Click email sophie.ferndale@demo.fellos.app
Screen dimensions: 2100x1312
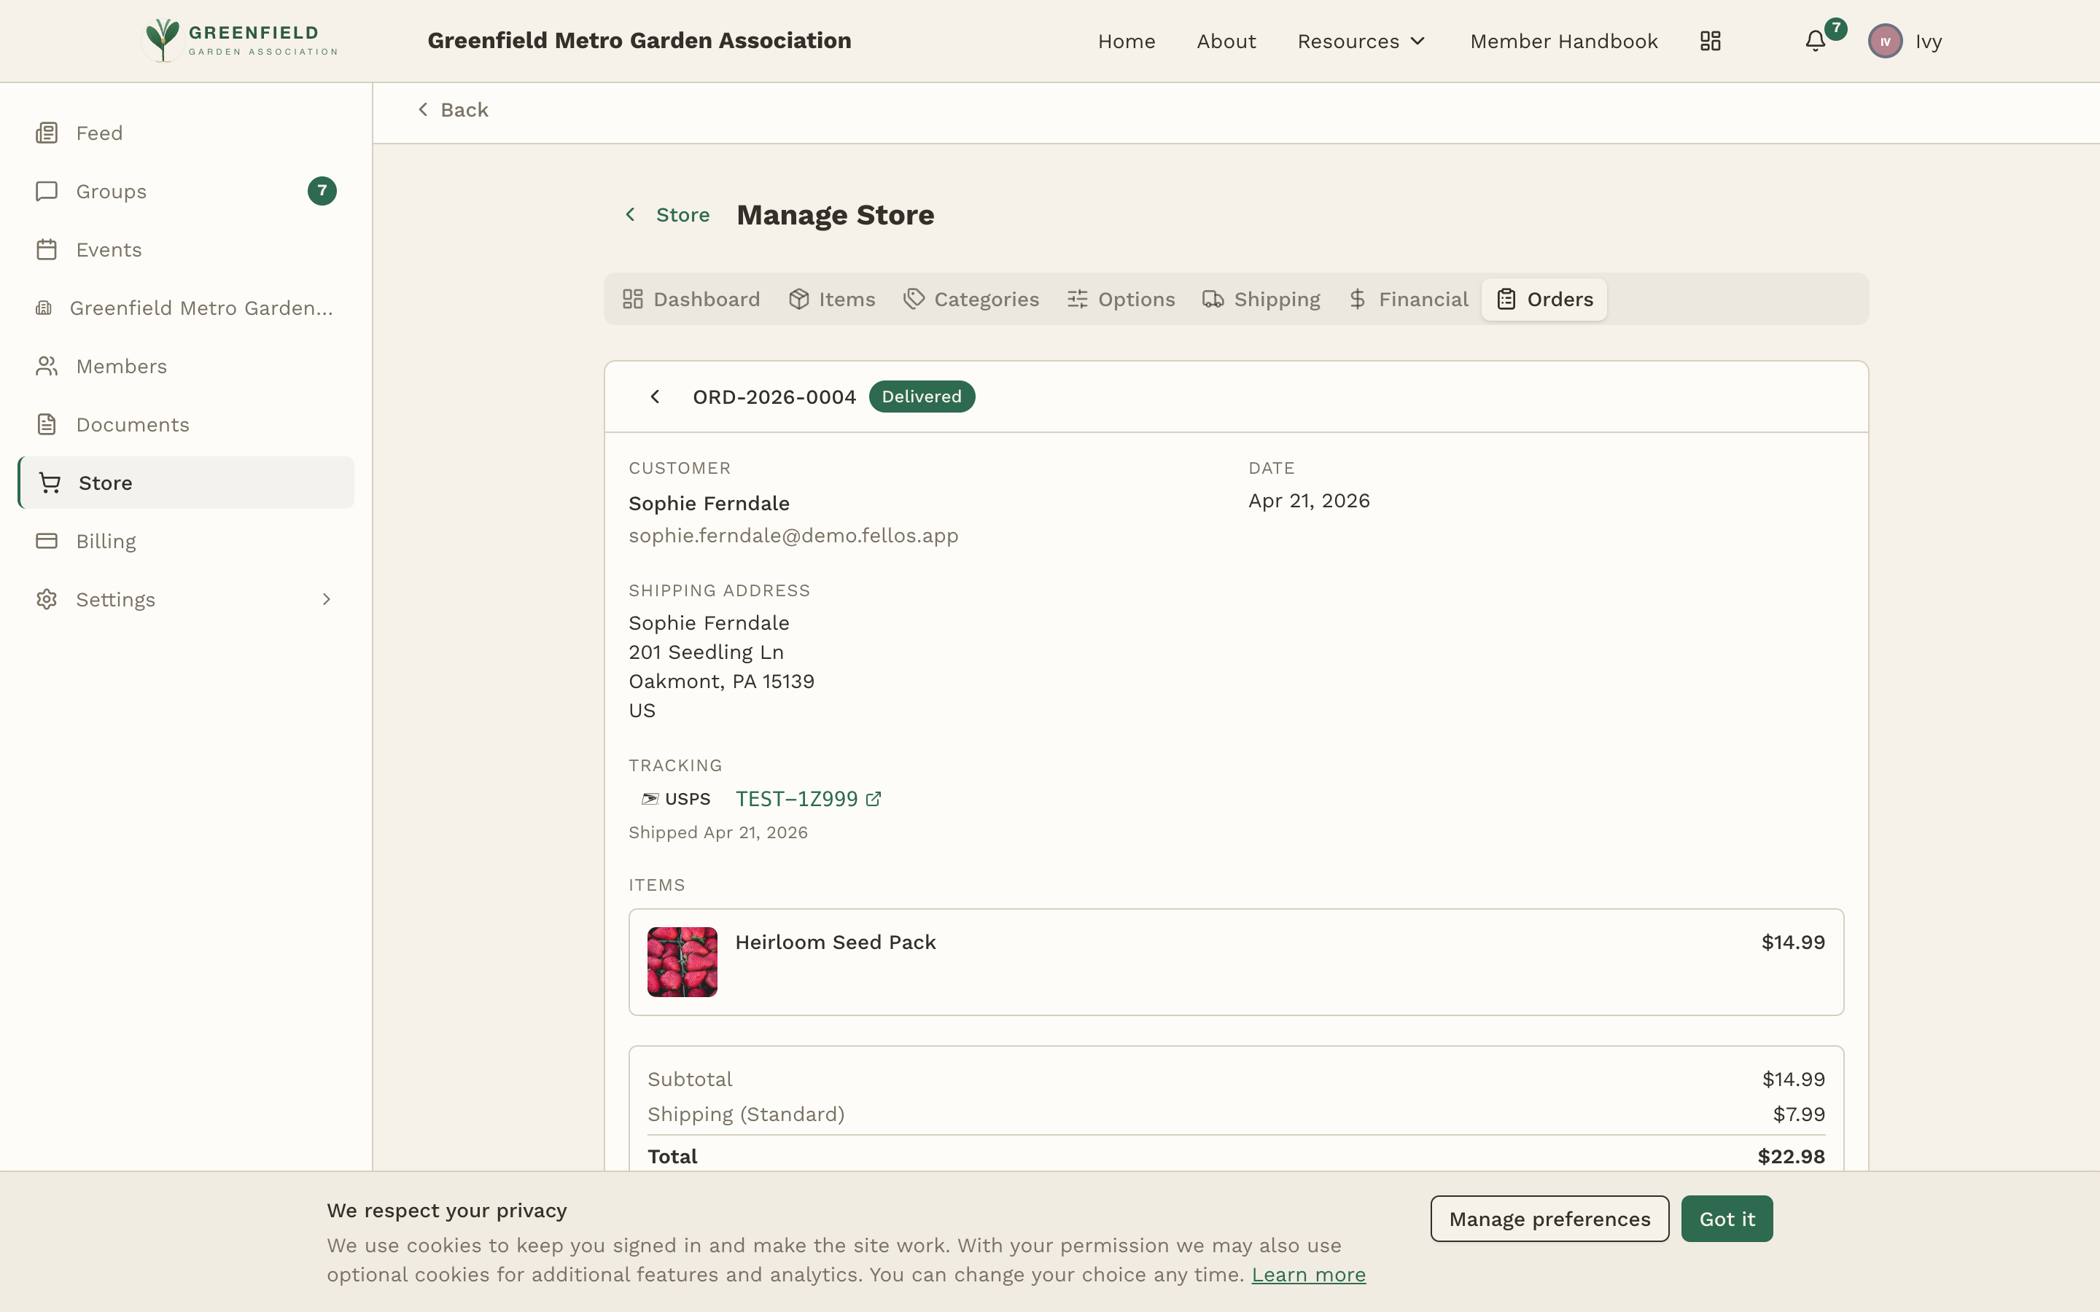point(793,536)
